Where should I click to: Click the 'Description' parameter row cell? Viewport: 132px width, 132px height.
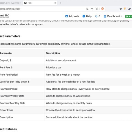point(22,117)
